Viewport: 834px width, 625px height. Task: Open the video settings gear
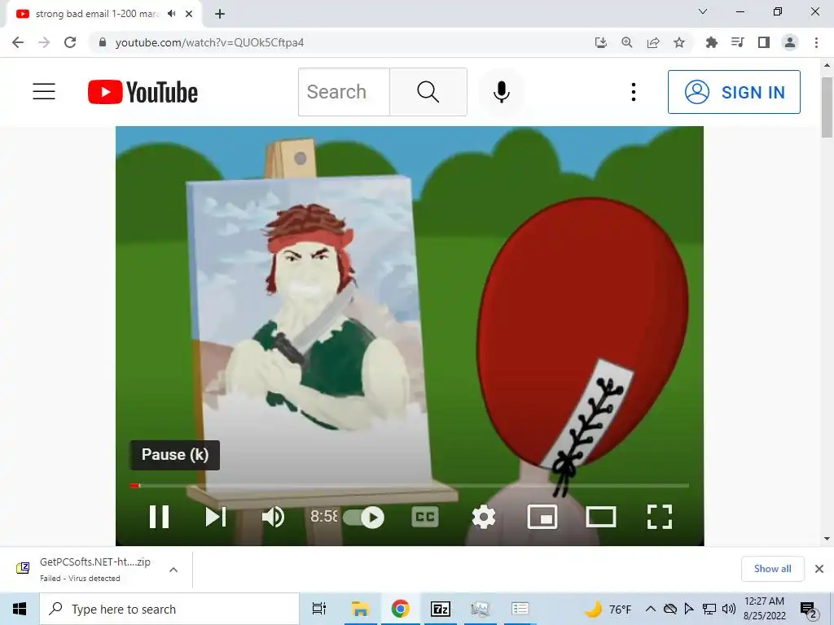[484, 517]
